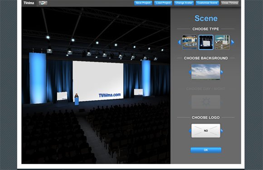Click the small right side screen on stage
The height and width of the screenshot is (170, 263).
point(138,92)
